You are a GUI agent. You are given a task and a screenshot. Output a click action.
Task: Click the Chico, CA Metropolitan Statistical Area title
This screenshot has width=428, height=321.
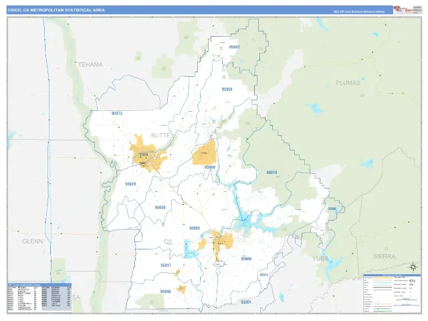click(x=56, y=10)
